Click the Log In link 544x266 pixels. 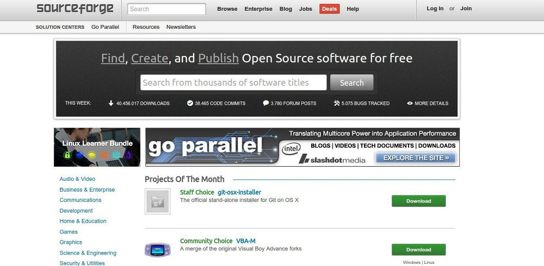tap(435, 9)
